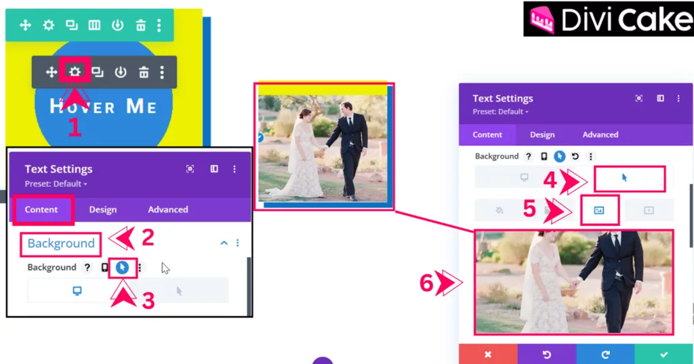Open more options in the green row toolbar
The width and height of the screenshot is (694, 364).
pos(159,25)
